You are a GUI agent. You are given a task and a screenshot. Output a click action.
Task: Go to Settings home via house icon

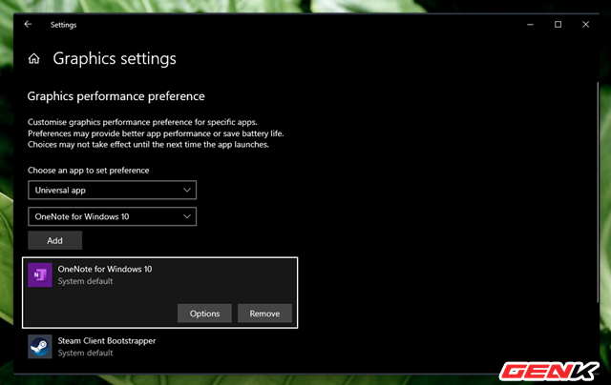pos(34,59)
